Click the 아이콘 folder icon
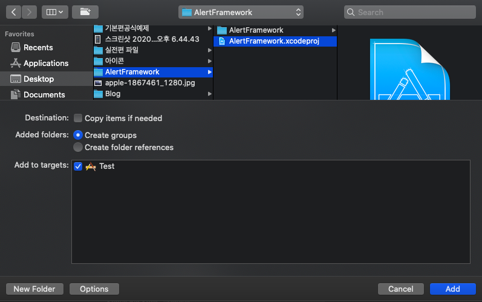This screenshot has width=482, height=302. (98, 61)
